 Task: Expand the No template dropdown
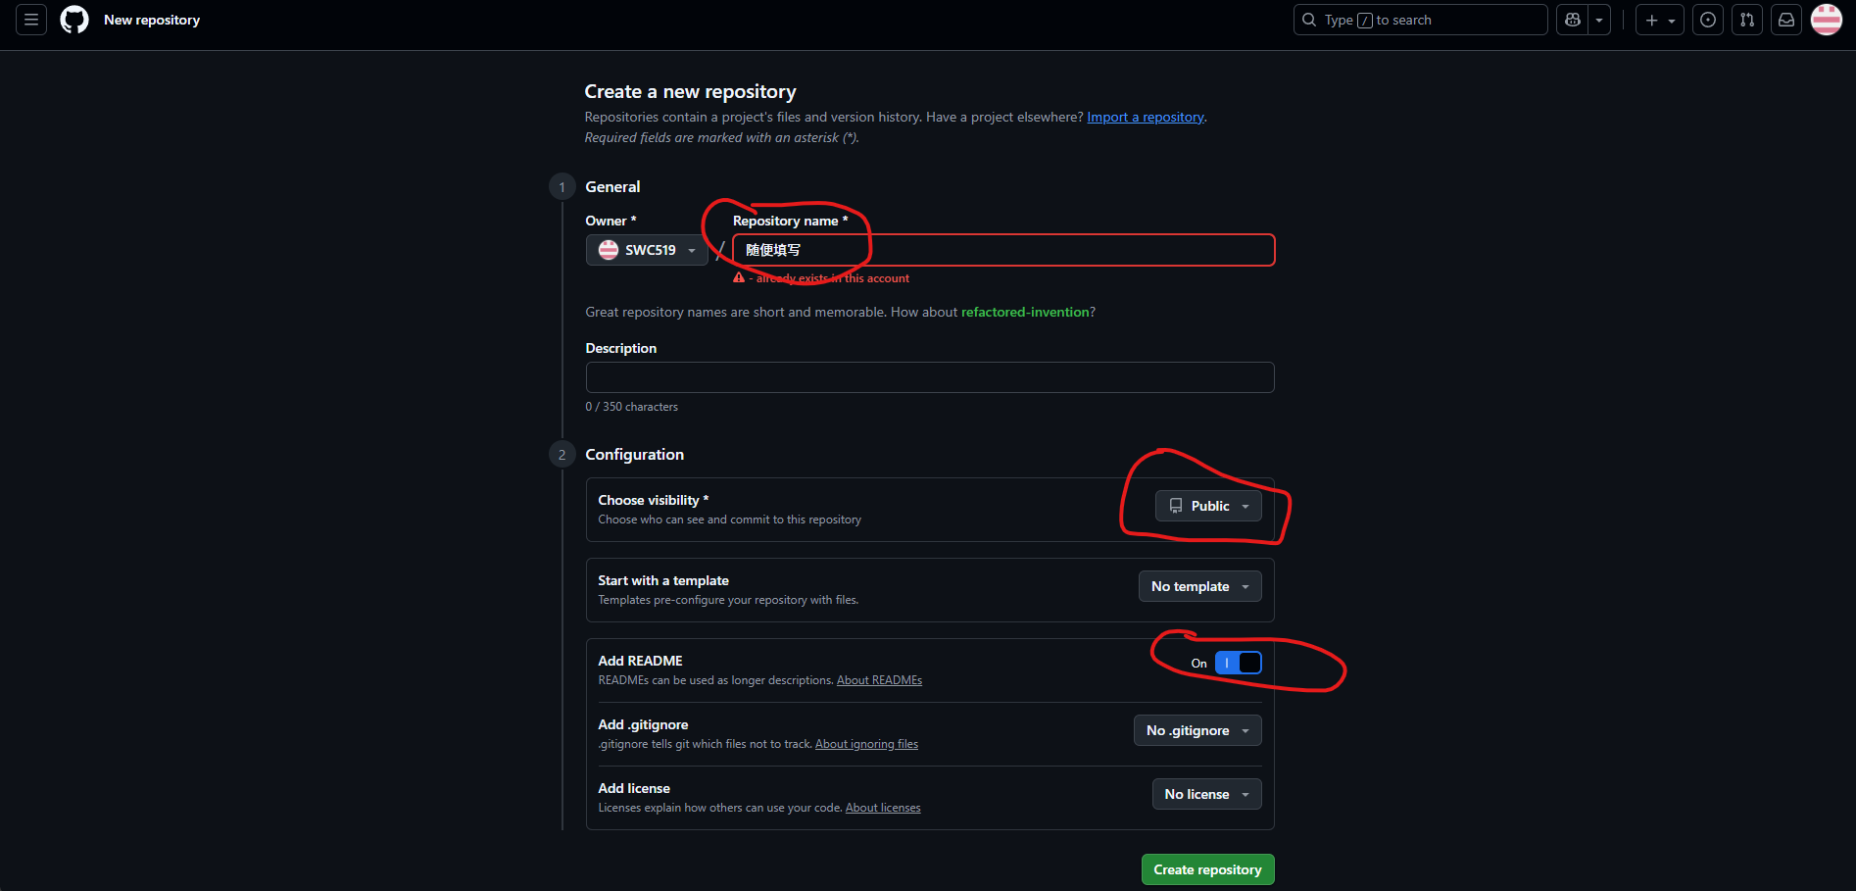pyautogui.click(x=1199, y=586)
